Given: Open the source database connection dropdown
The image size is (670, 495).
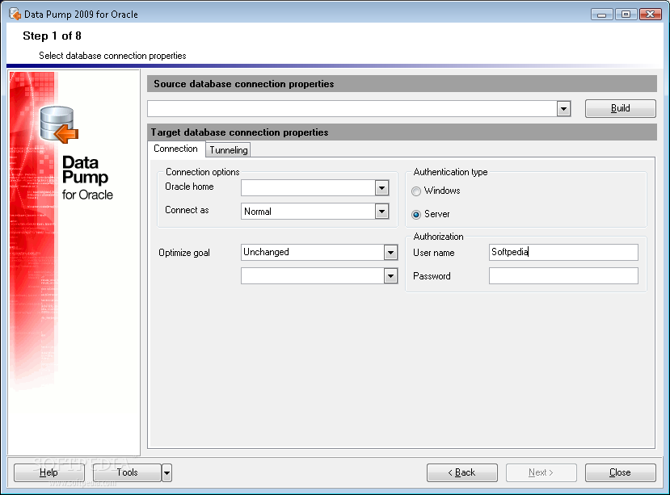Looking at the screenshot, I should tap(563, 109).
